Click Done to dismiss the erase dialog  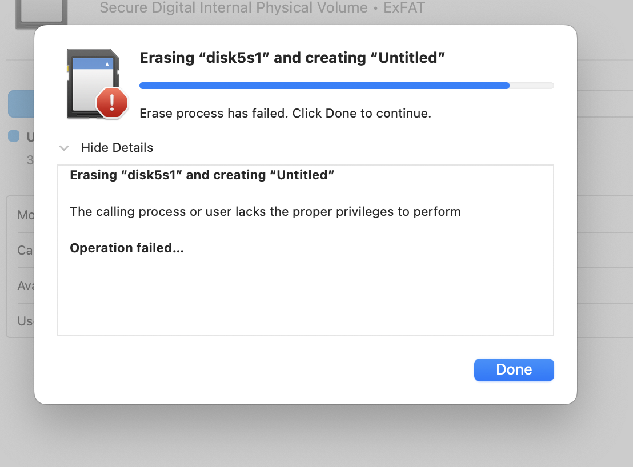click(514, 369)
